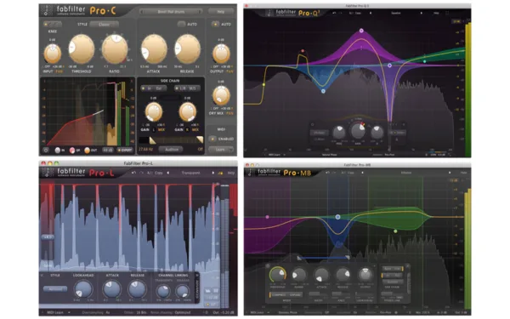Click the Pro-MB Threshold knob
Screen dimensions: 510x319
pyautogui.click(x=277, y=275)
